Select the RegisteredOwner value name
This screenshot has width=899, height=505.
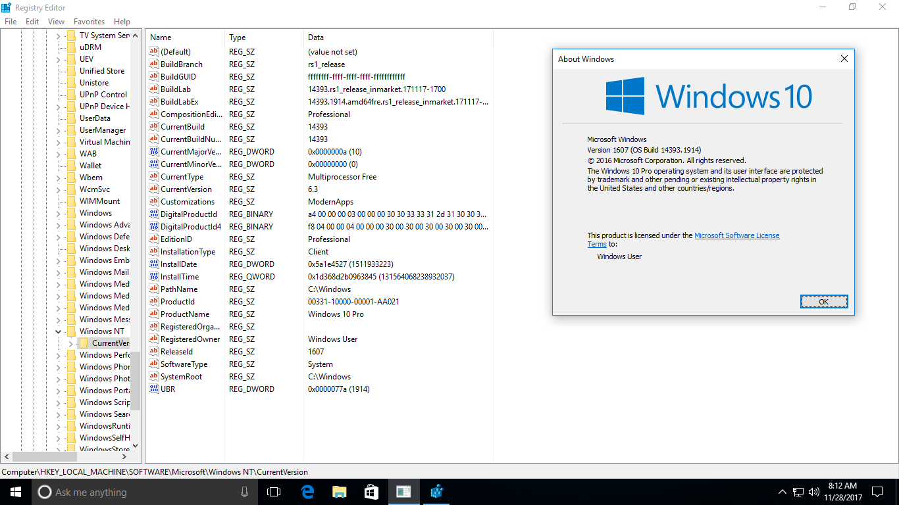tap(190, 339)
